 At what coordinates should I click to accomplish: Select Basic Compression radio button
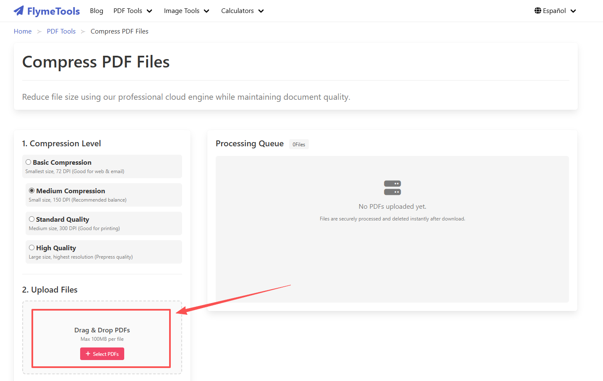click(28, 162)
